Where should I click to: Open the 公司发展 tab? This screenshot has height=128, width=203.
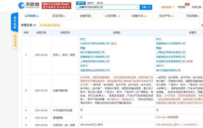[x=113, y=16]
